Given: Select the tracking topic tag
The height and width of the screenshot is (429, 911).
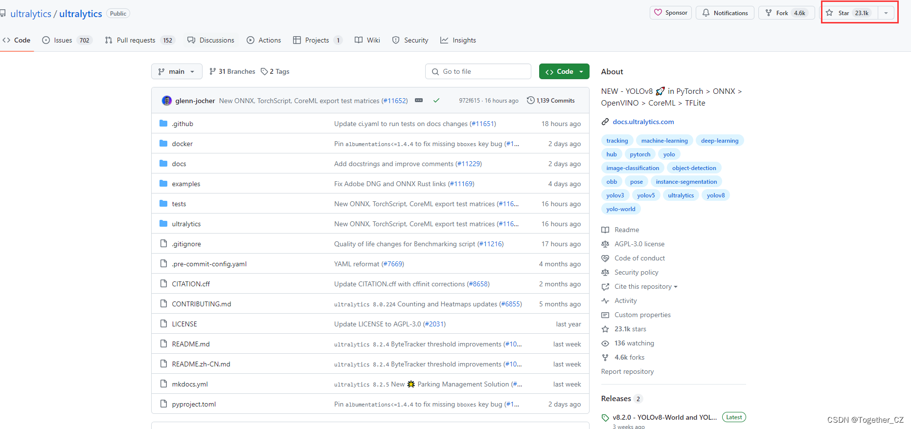Looking at the screenshot, I should pyautogui.click(x=617, y=141).
